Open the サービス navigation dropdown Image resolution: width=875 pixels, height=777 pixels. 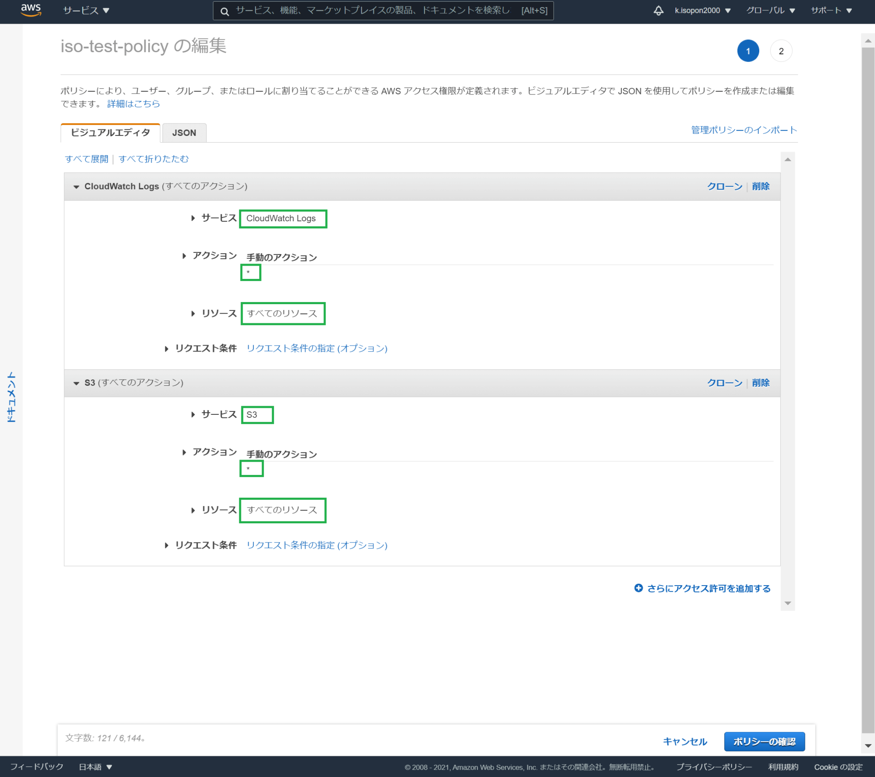point(85,10)
